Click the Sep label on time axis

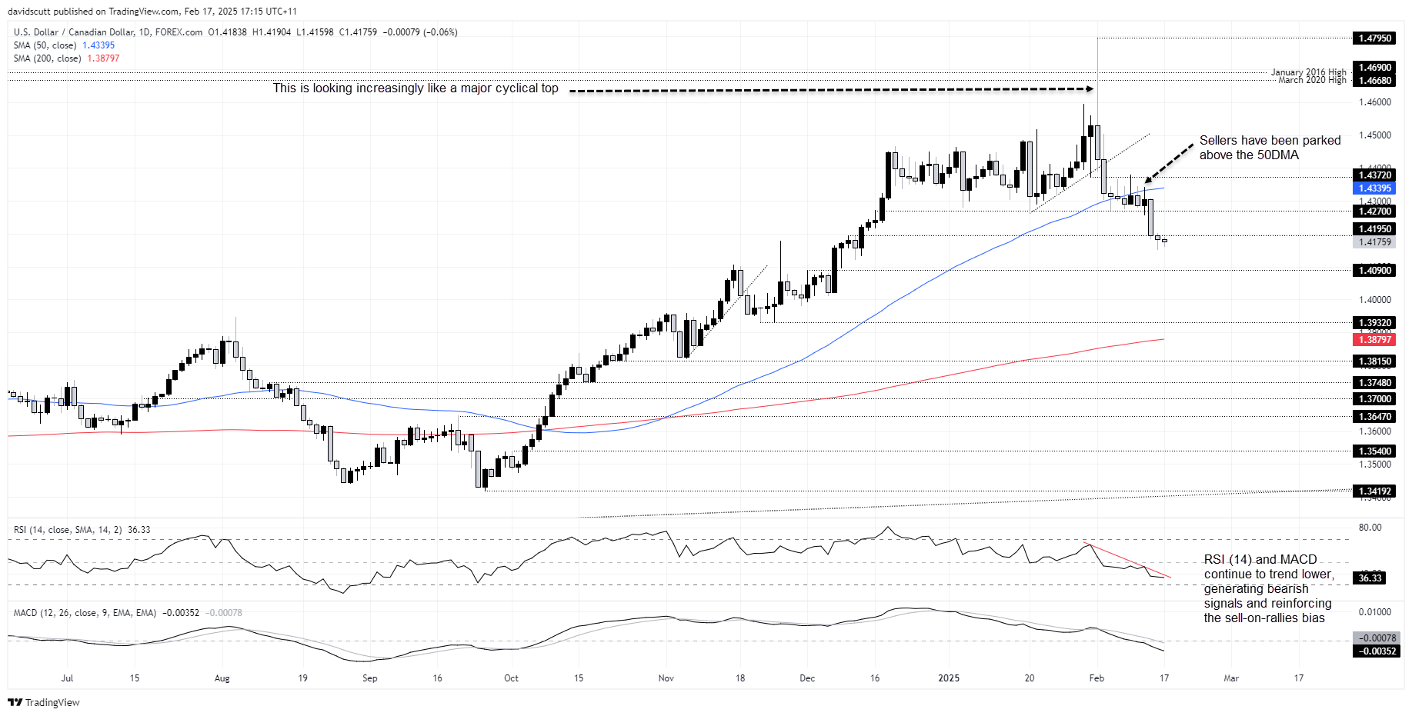coord(370,678)
